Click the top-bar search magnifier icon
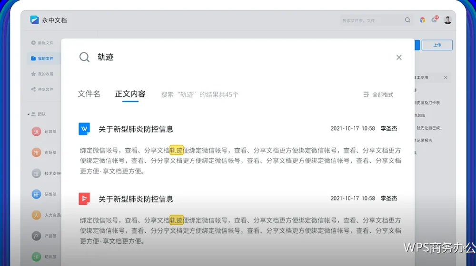 pyautogui.click(x=407, y=20)
